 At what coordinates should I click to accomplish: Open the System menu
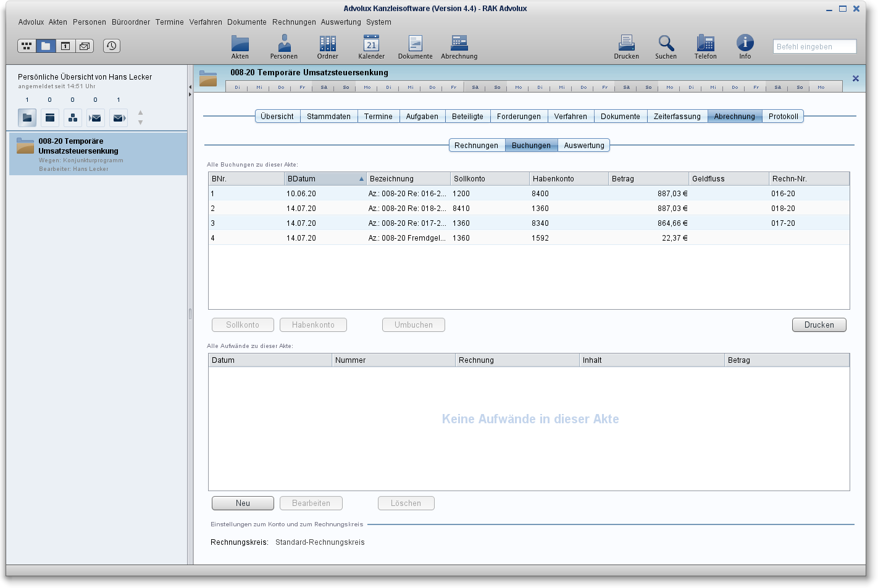pyautogui.click(x=378, y=22)
